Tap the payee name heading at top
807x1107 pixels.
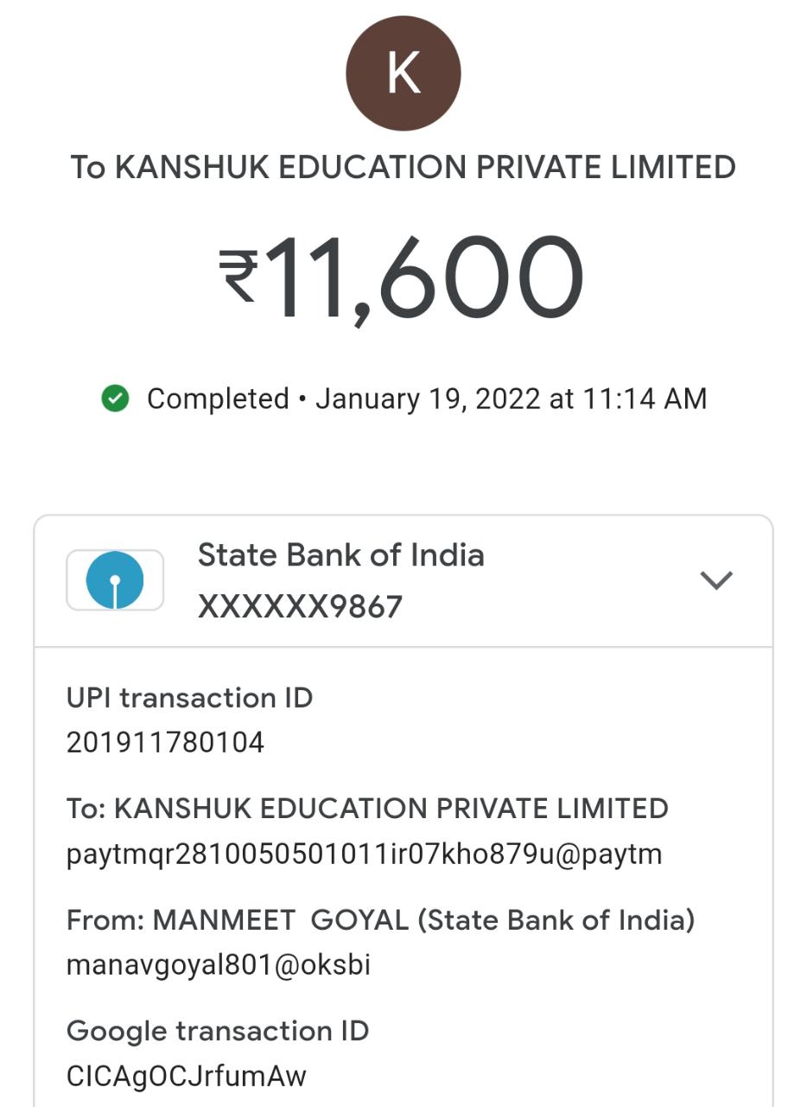[x=403, y=167]
